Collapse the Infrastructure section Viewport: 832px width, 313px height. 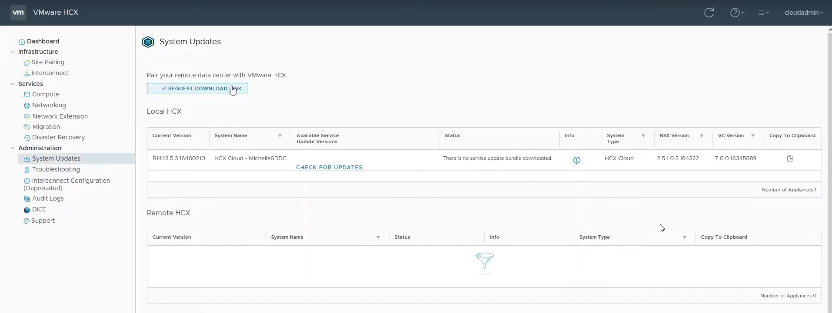(13, 52)
